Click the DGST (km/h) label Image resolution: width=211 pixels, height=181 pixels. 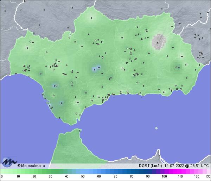pos(150,166)
